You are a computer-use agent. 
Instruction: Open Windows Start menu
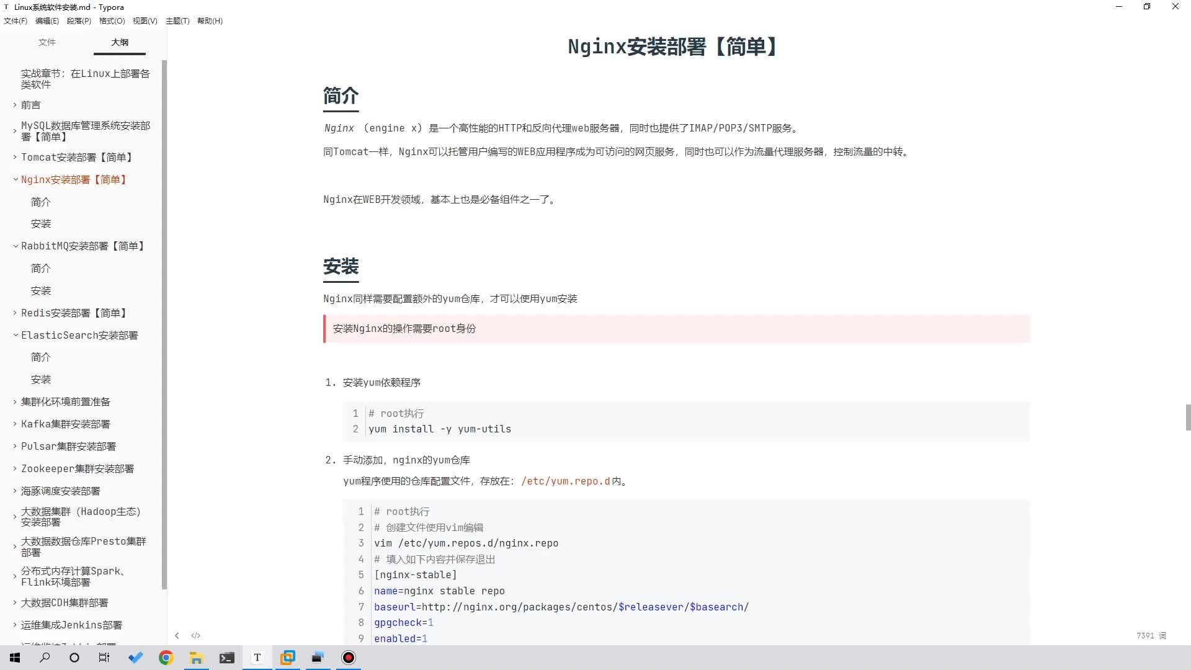click(15, 658)
